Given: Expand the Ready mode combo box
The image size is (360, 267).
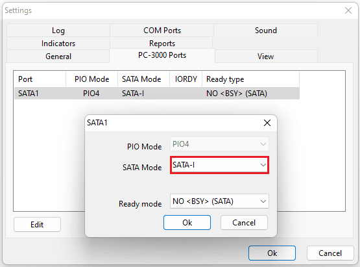Looking at the screenshot, I should [x=219, y=201].
